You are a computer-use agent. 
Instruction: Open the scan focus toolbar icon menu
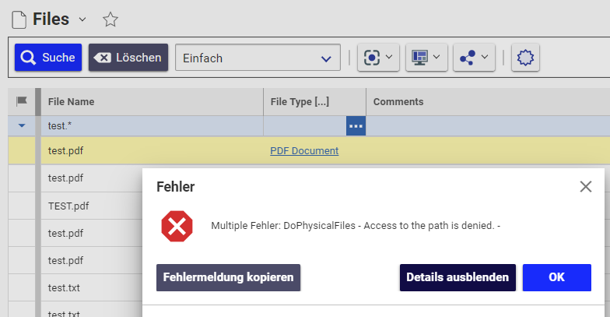(379, 58)
